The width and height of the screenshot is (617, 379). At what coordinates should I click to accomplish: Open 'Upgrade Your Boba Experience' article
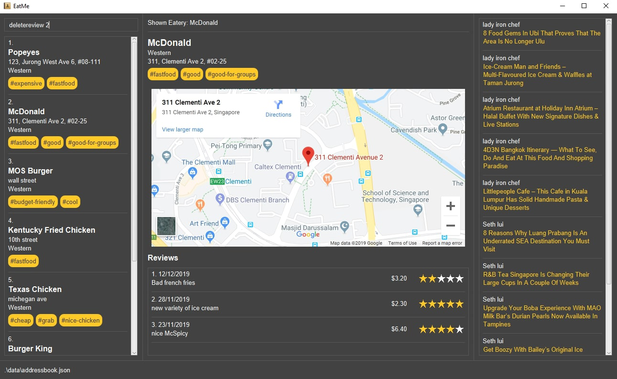(542, 316)
